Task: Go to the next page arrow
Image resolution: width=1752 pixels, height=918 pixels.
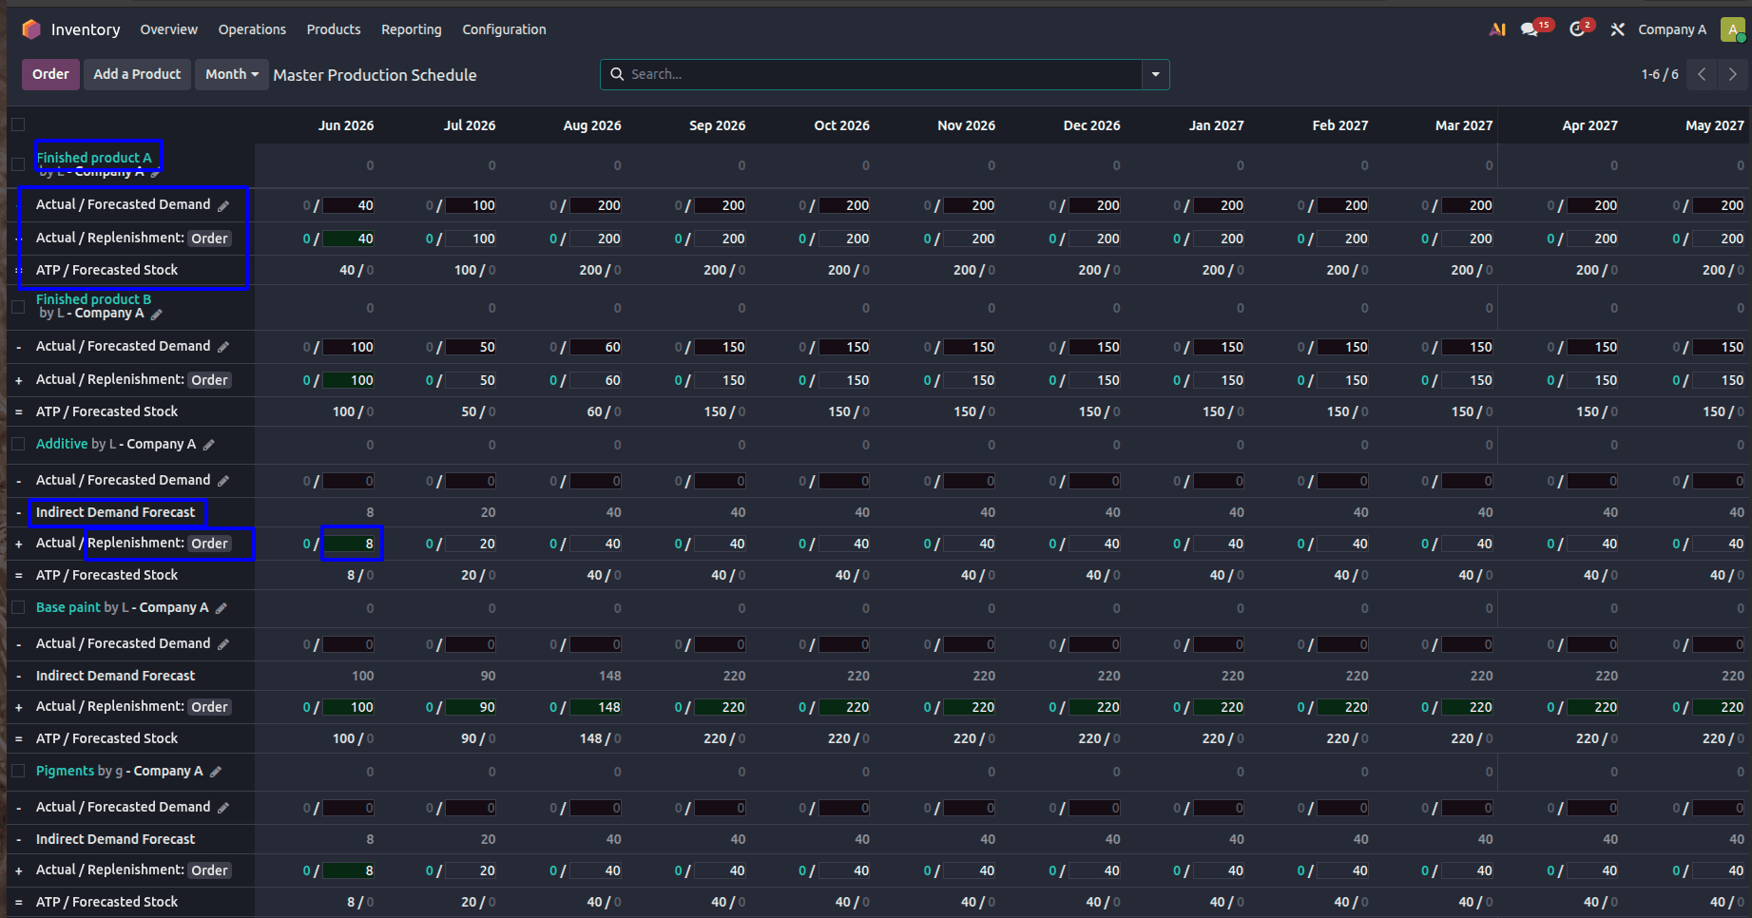Action: pyautogui.click(x=1732, y=74)
